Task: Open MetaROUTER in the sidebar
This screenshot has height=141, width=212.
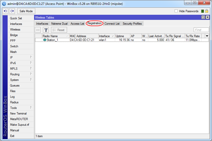Action: [21, 119]
